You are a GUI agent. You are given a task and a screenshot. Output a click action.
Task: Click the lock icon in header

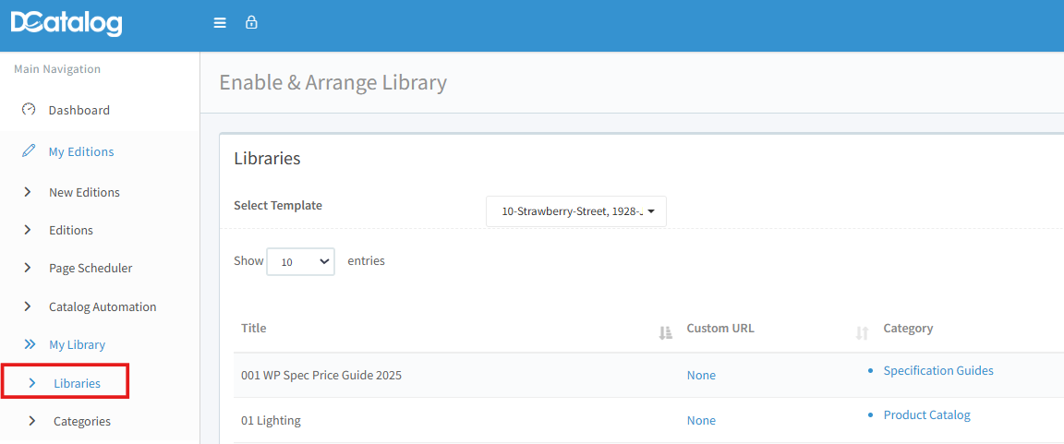(x=250, y=23)
